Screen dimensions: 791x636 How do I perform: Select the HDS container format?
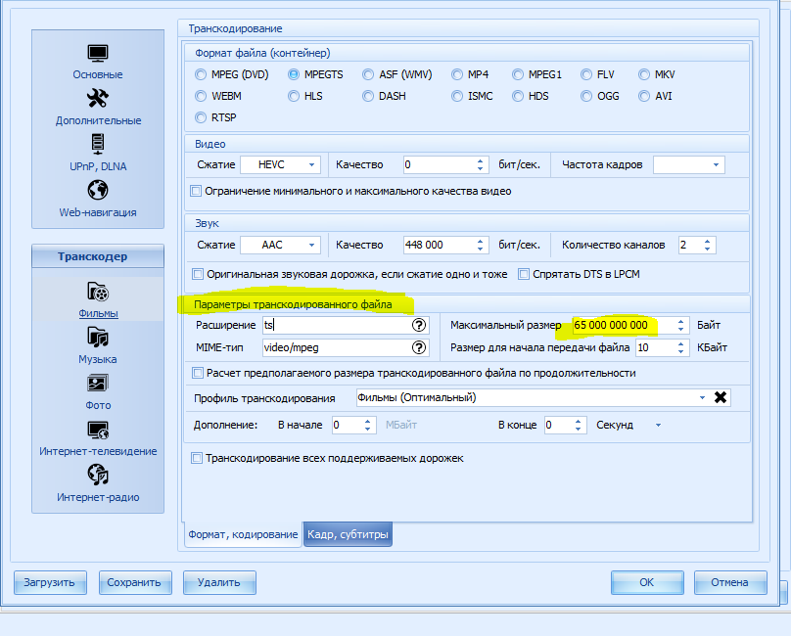point(518,96)
